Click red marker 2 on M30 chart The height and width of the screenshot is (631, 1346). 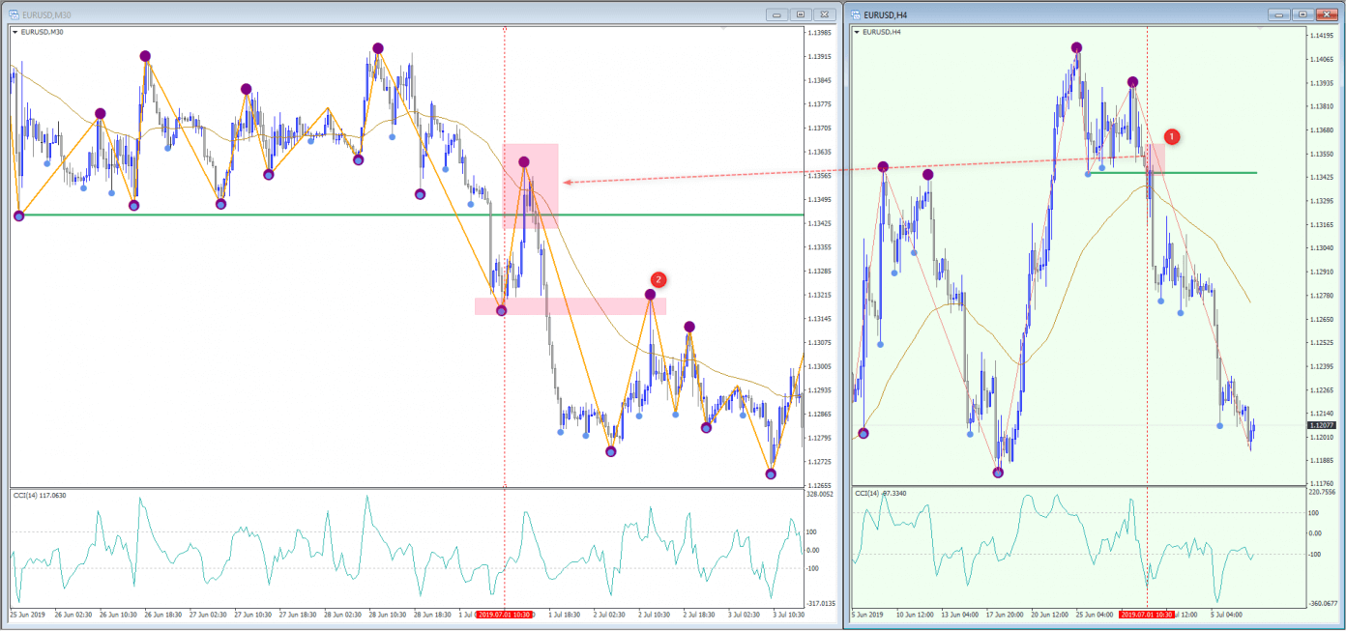658,279
